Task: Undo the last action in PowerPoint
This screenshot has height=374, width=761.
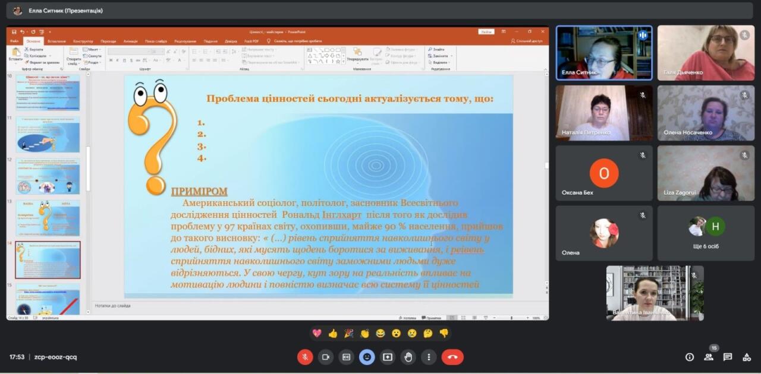Action: (23, 31)
